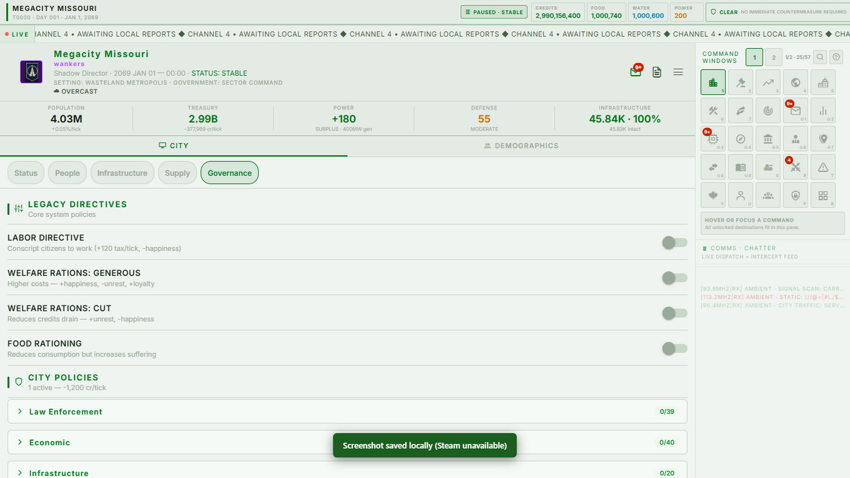The image size is (850, 478).
Task: Select the City tab
Action: (x=174, y=146)
